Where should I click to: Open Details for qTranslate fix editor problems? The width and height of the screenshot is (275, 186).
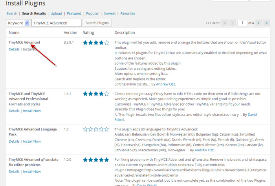tap(14, 171)
